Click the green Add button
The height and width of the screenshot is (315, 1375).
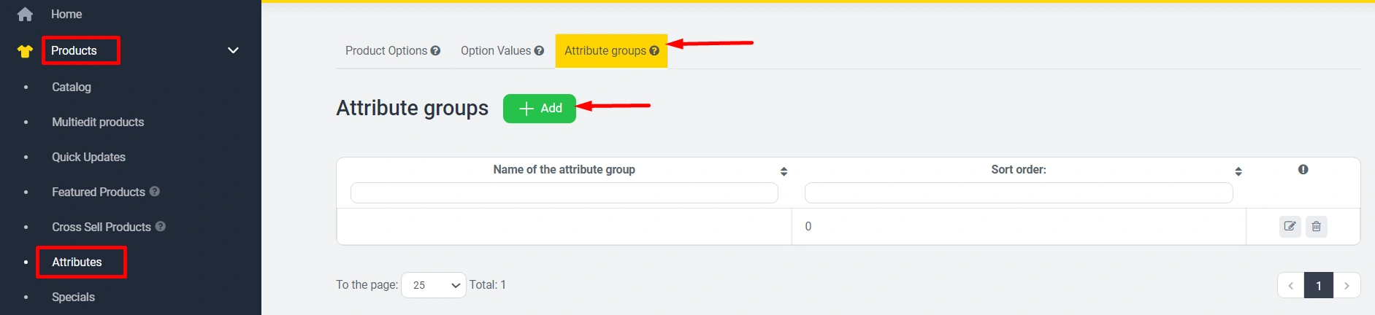tap(540, 109)
